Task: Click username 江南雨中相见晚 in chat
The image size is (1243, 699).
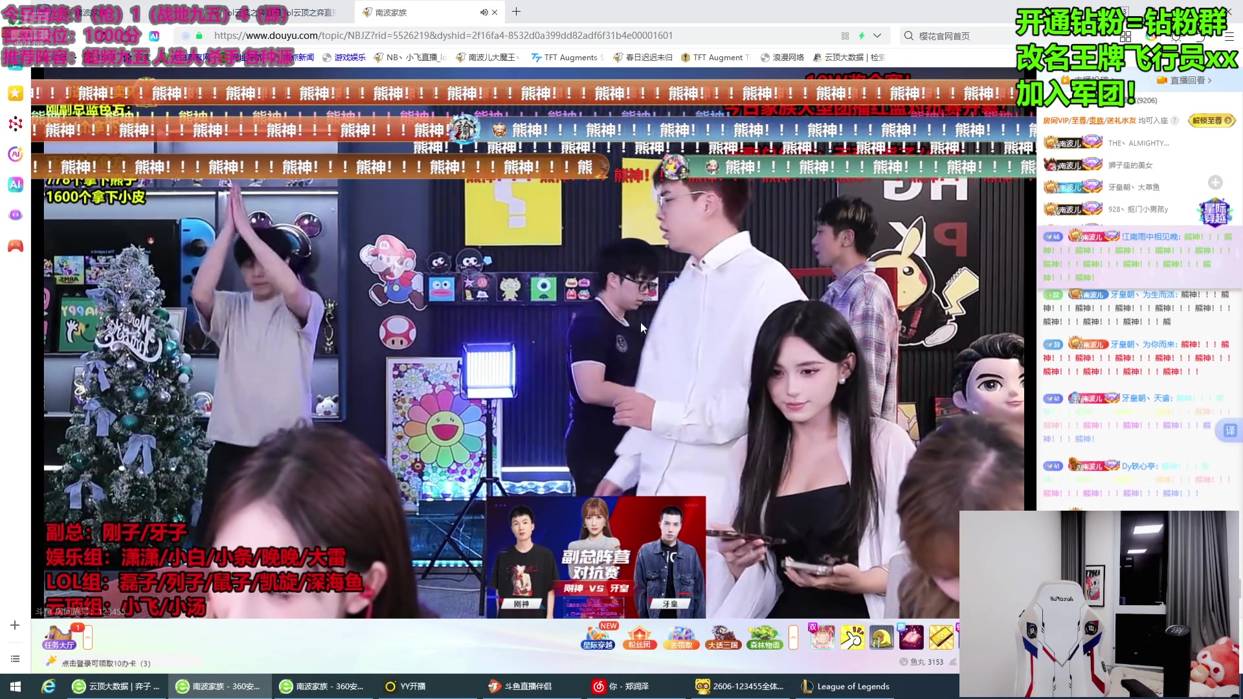Action: [x=1151, y=237]
